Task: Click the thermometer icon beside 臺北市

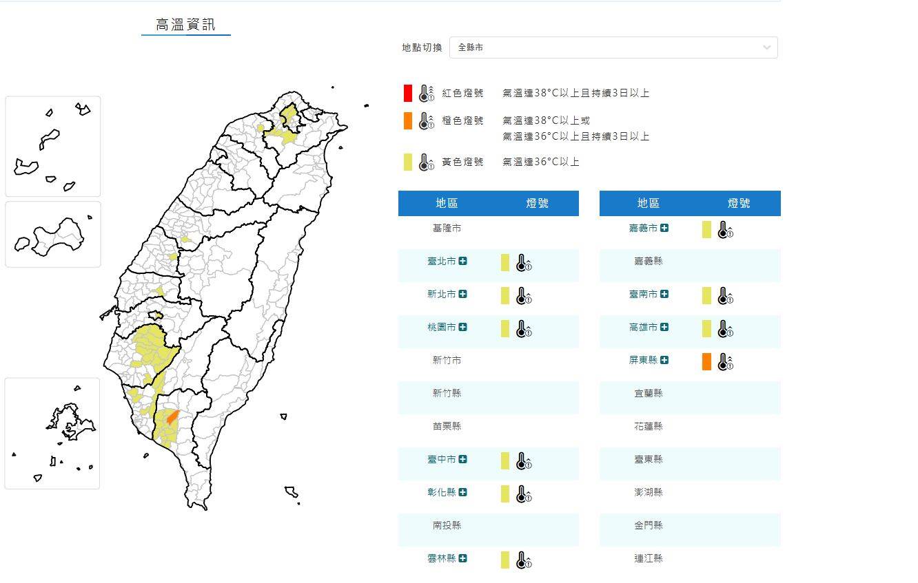Action: point(523,263)
